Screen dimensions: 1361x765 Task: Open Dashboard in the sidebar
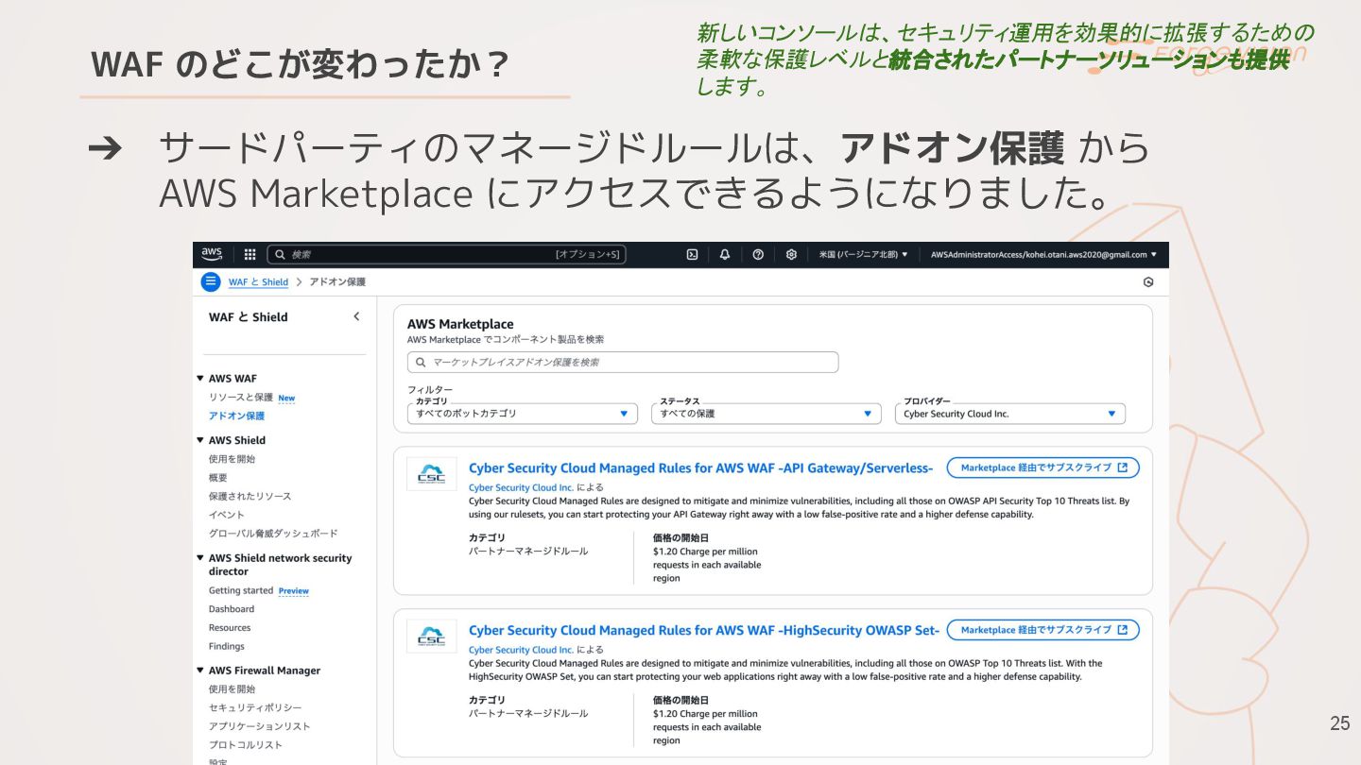click(232, 609)
